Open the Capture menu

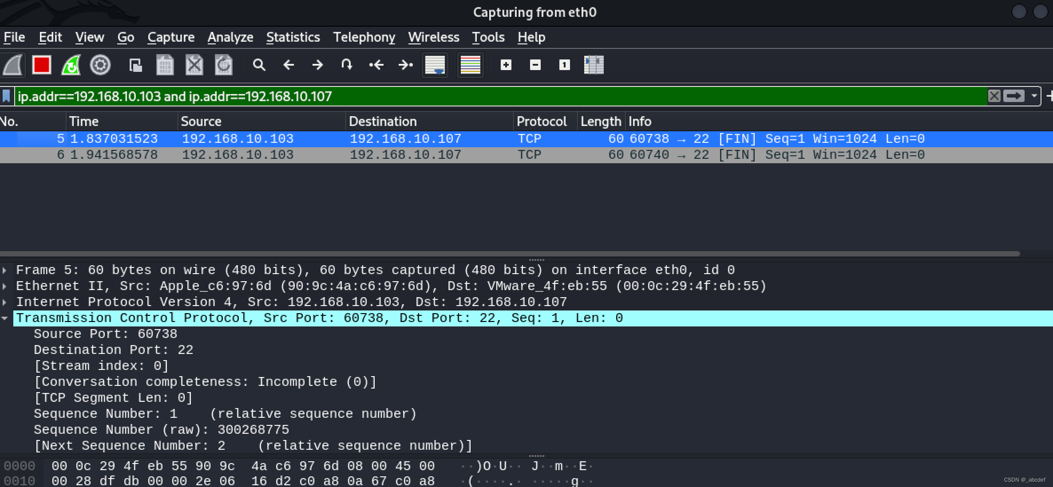click(x=171, y=37)
